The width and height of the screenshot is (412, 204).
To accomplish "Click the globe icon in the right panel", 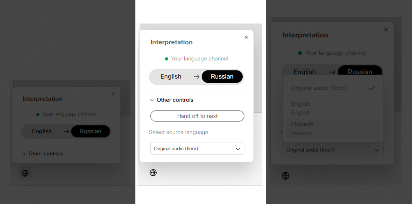I will 285,176.
